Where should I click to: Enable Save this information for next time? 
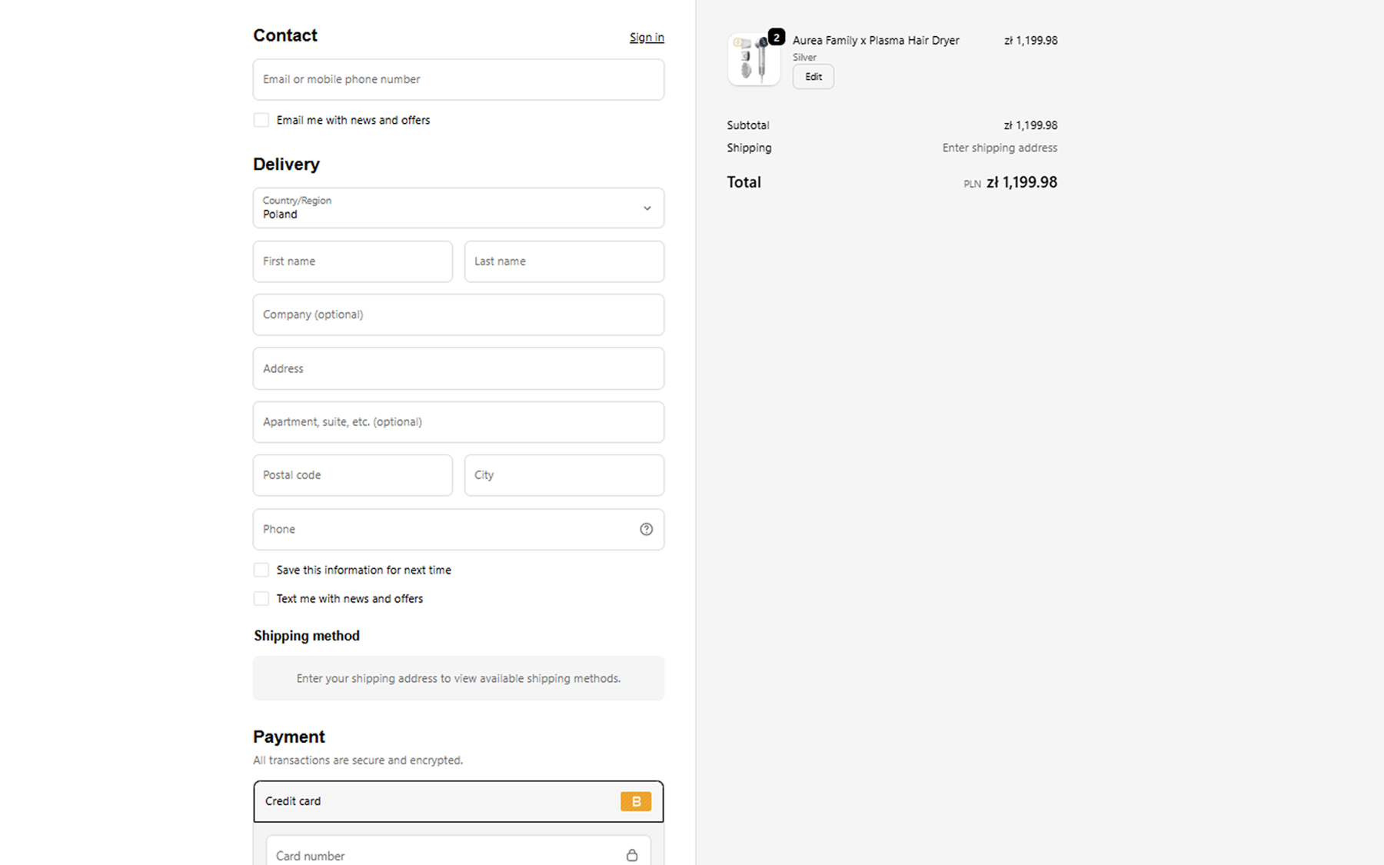tap(261, 570)
